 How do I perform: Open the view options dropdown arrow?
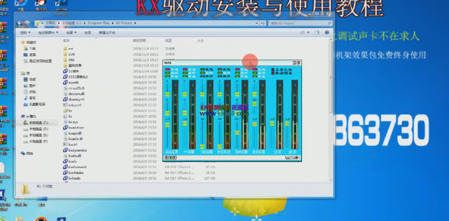[x=308, y=33]
